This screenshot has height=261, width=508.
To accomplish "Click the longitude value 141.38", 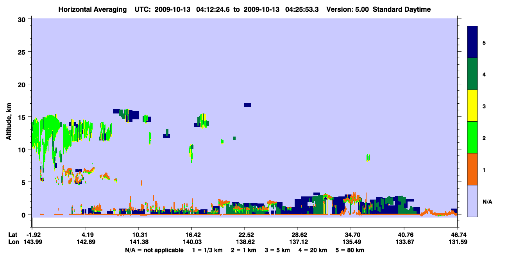I will click(138, 242).
